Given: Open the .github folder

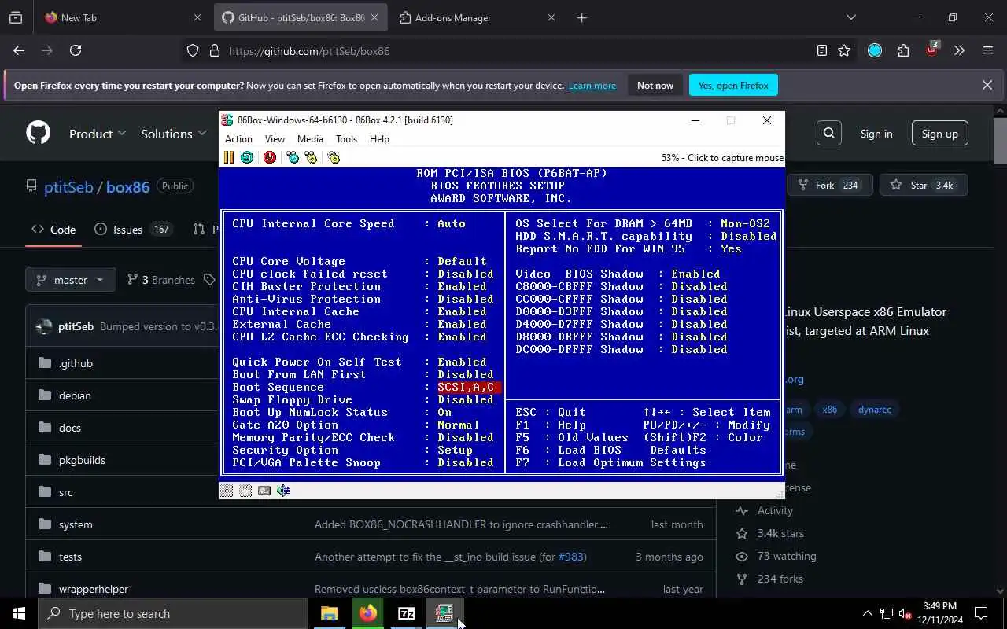Looking at the screenshot, I should [x=76, y=363].
